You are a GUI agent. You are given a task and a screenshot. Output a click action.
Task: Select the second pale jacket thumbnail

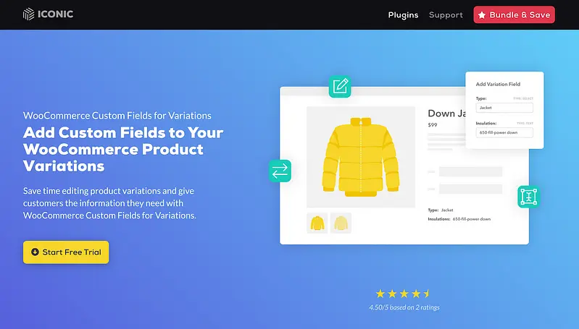pyautogui.click(x=341, y=223)
